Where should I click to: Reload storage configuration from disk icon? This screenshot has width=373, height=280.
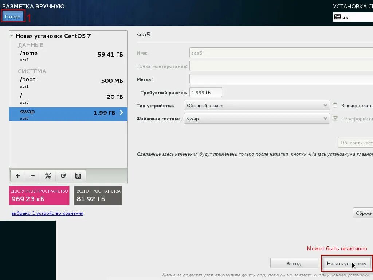coord(63,176)
